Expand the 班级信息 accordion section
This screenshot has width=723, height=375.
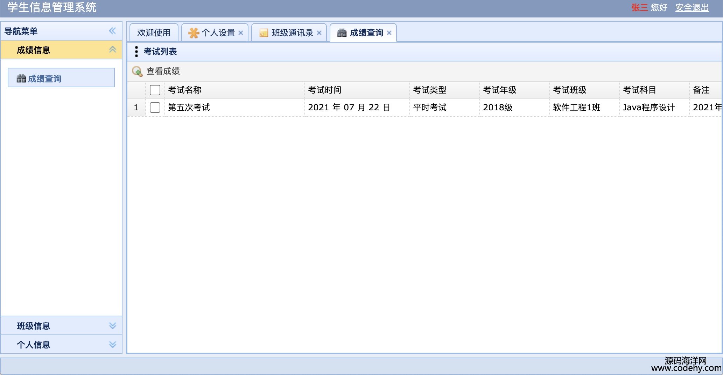[112, 325]
